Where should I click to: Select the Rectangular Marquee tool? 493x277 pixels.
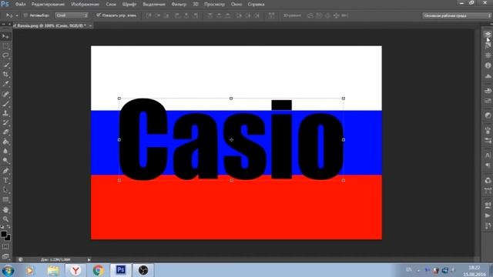click(5, 46)
